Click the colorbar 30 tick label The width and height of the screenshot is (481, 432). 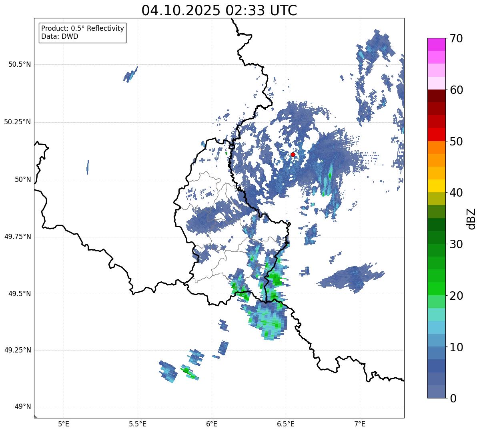(456, 244)
